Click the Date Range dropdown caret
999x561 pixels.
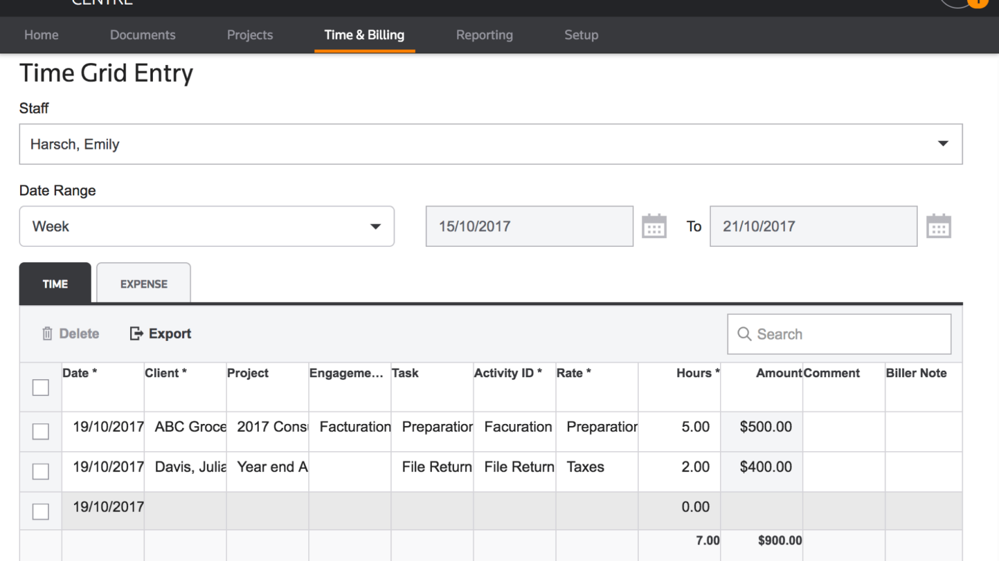coord(376,226)
